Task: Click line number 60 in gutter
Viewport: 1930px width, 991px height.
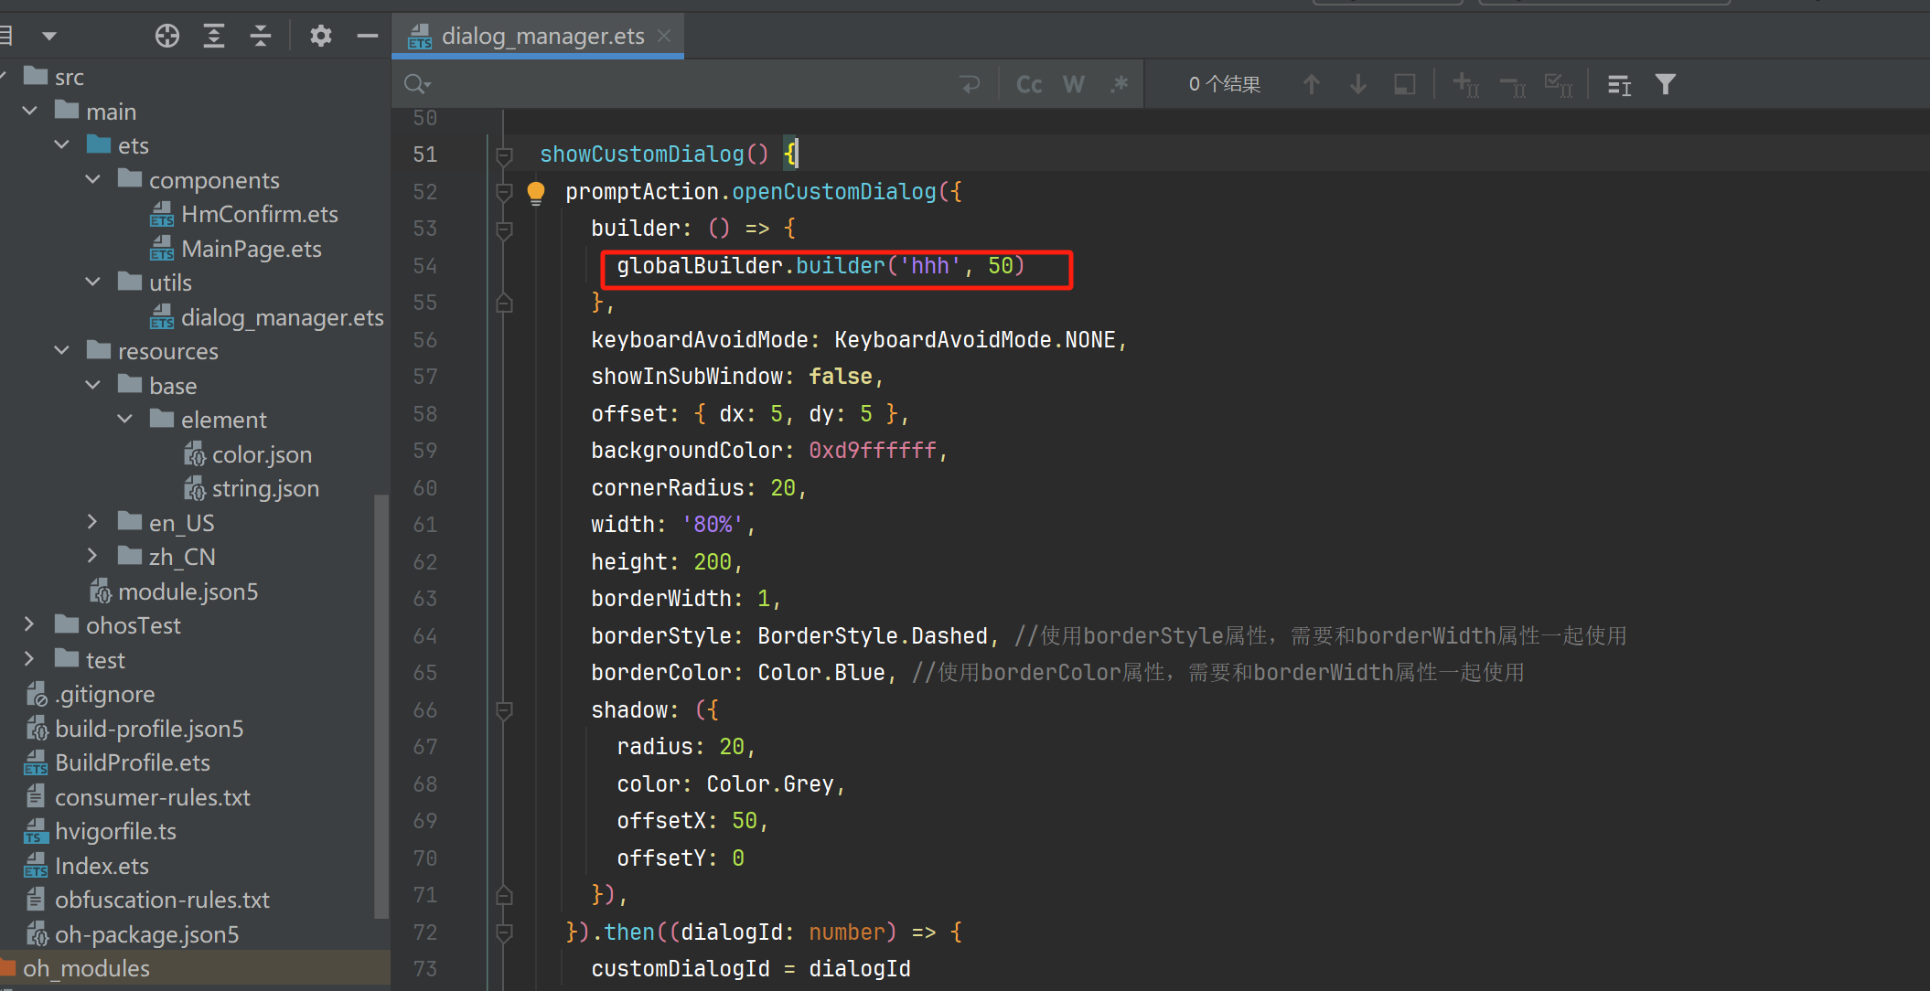Action: pos(424,488)
